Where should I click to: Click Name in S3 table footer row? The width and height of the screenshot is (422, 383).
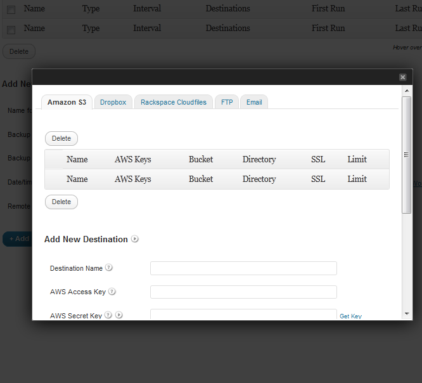(x=77, y=179)
